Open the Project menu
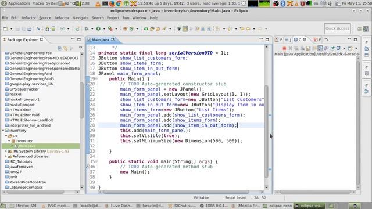The height and width of the screenshot is (209, 372). tap(113, 18)
